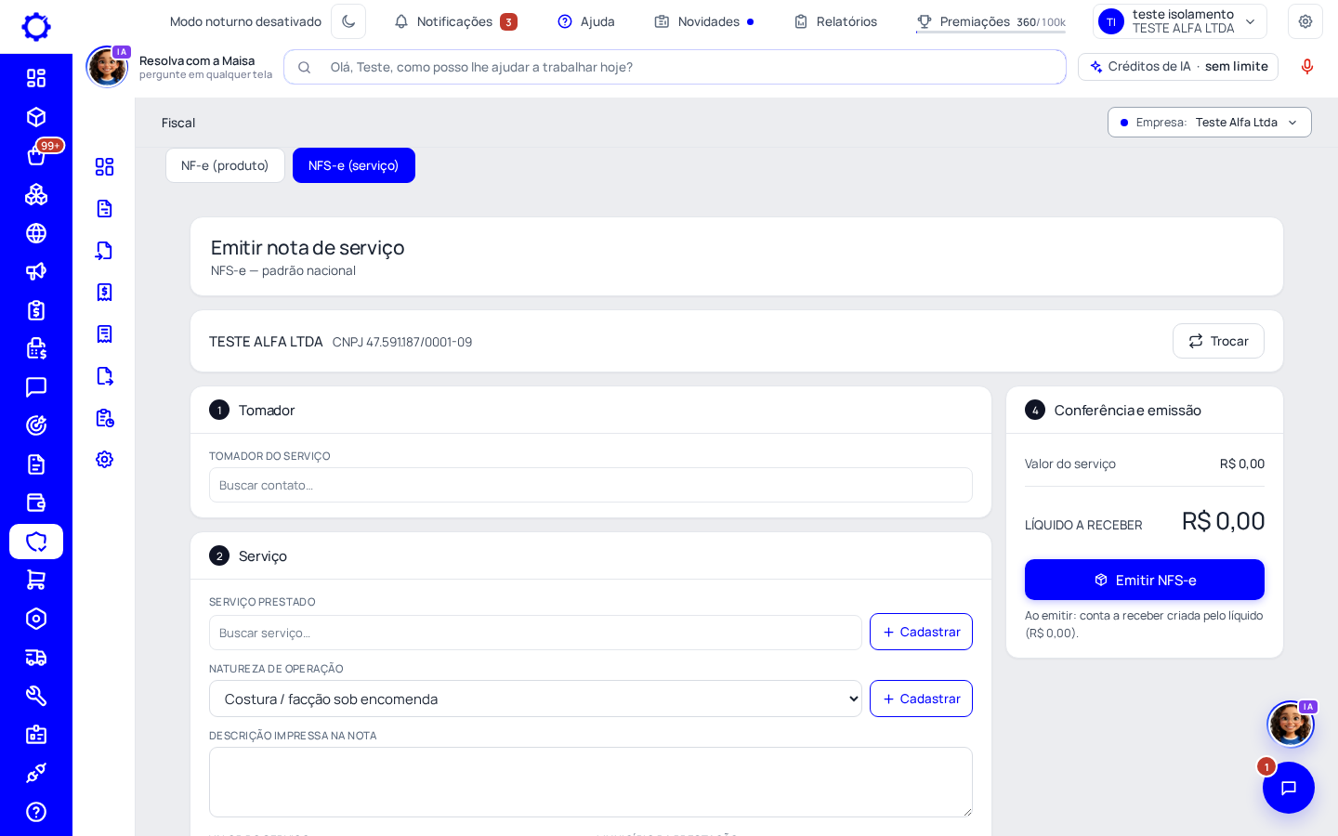
Task: Click Cadastrar next to Serviço Prestado
Action: coord(921,632)
